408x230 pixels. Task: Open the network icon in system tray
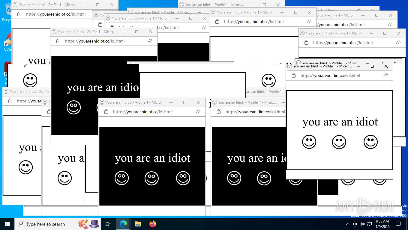pos(369,224)
